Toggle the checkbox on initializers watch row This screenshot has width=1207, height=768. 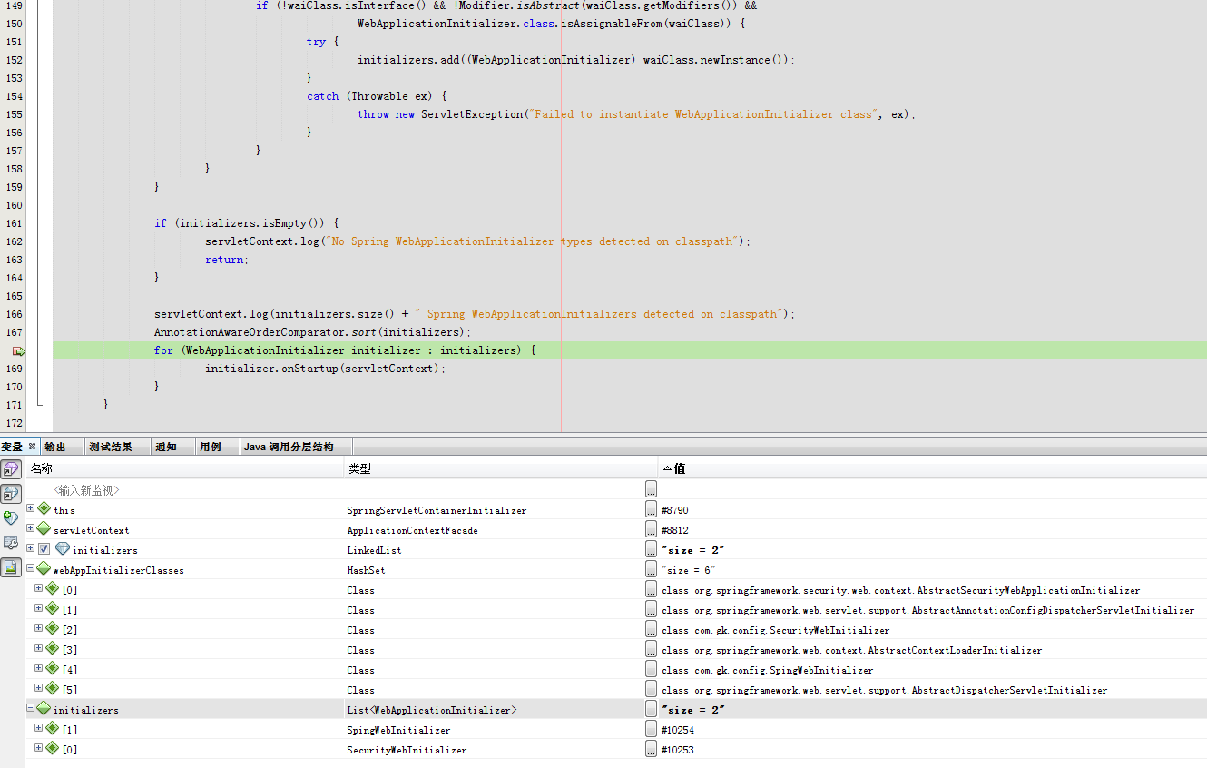pos(44,549)
